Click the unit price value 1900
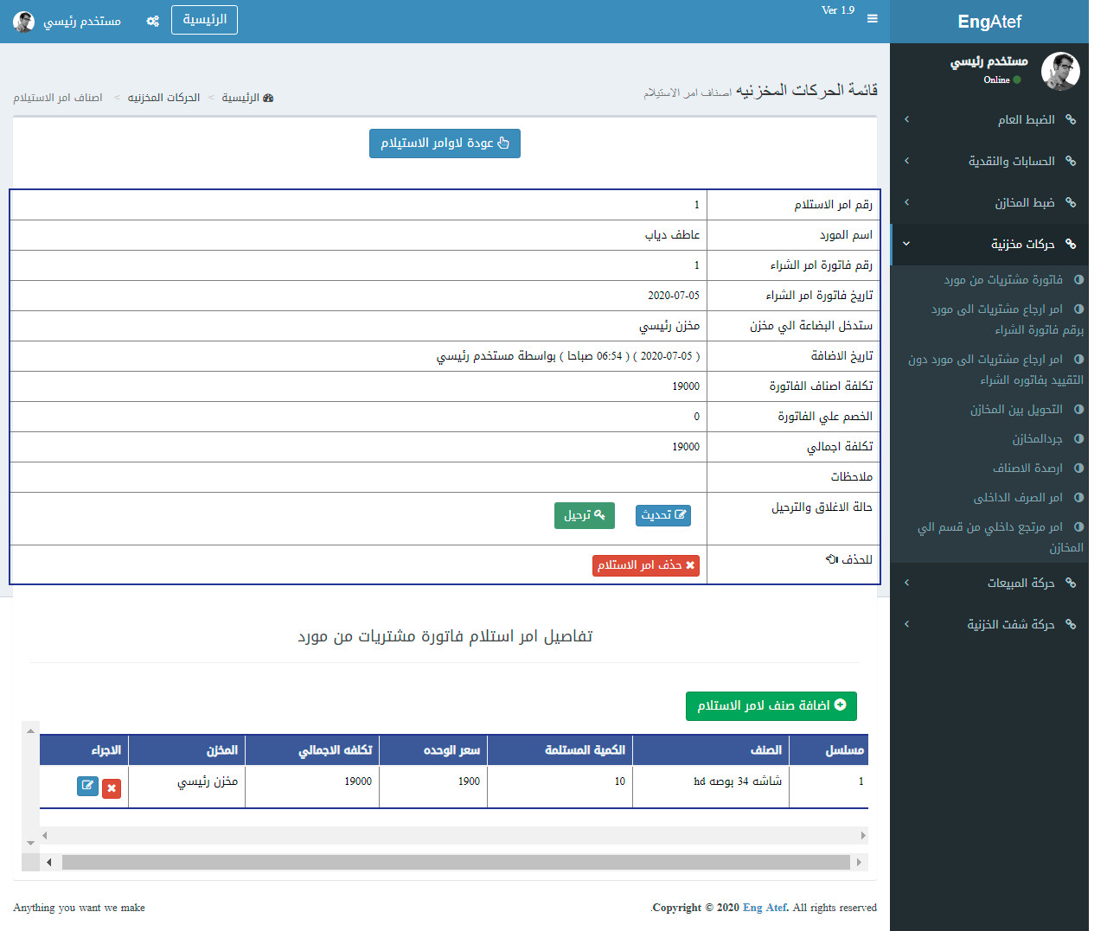 469,781
